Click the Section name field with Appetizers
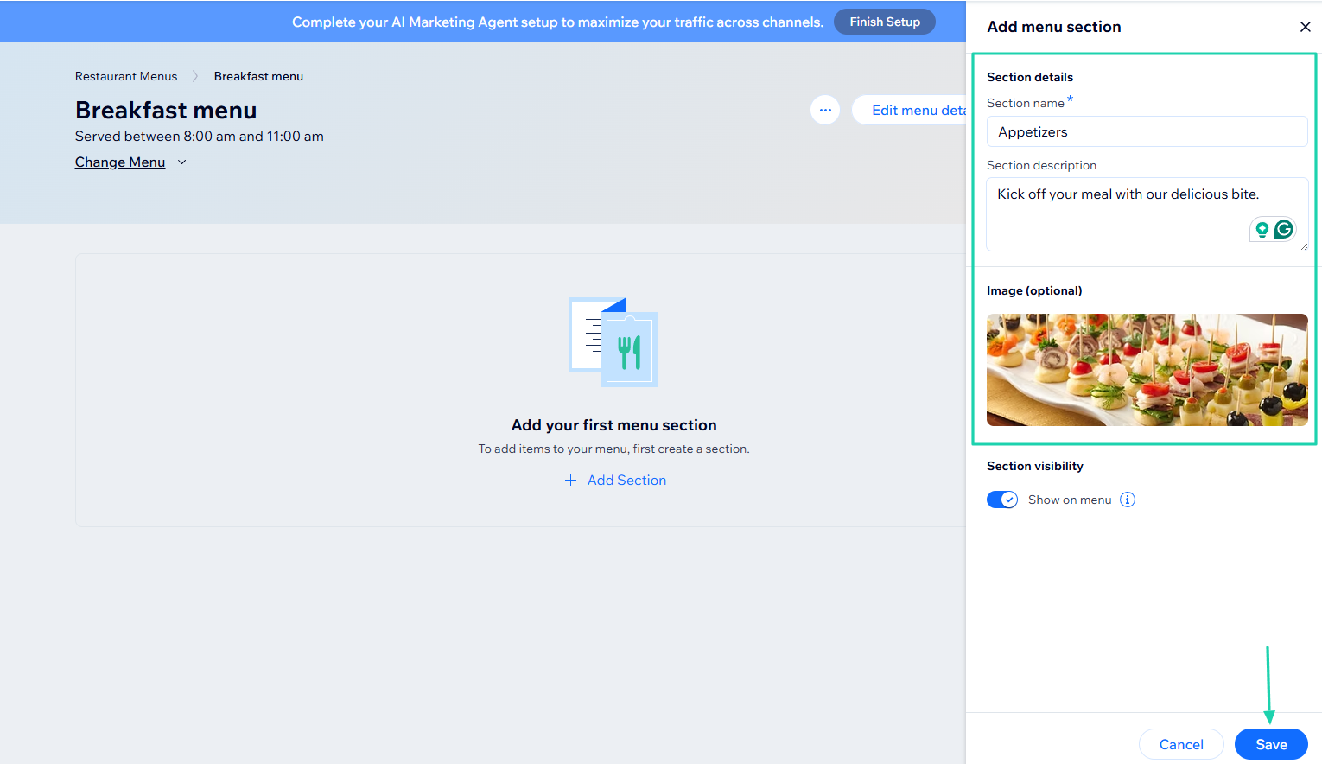This screenshot has width=1322, height=764. 1147,131
